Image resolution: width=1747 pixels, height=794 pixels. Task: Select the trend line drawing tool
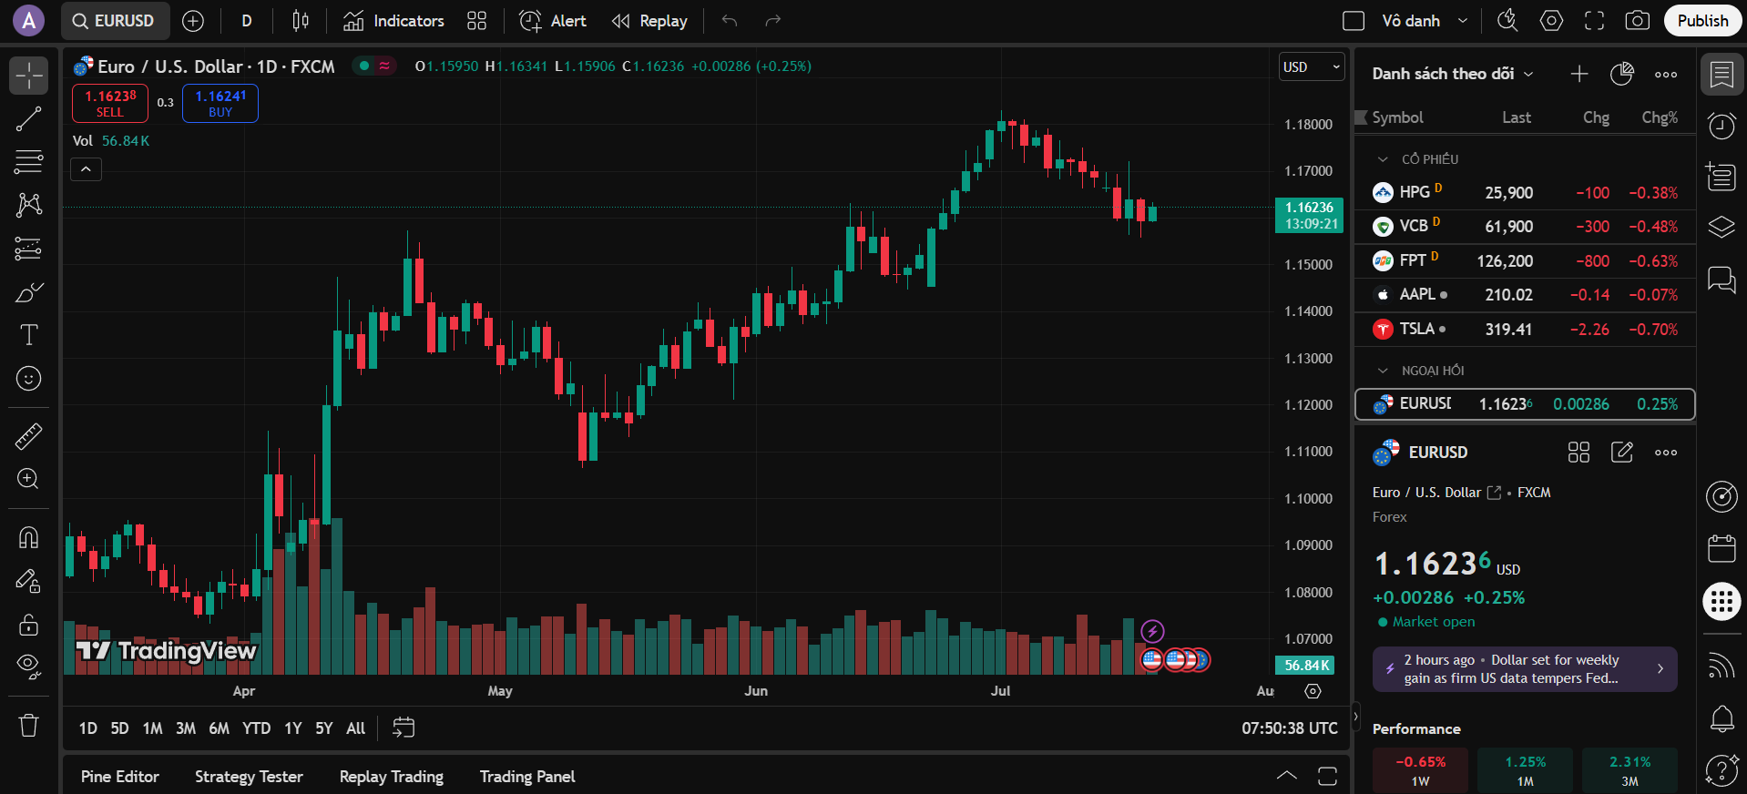[29, 118]
